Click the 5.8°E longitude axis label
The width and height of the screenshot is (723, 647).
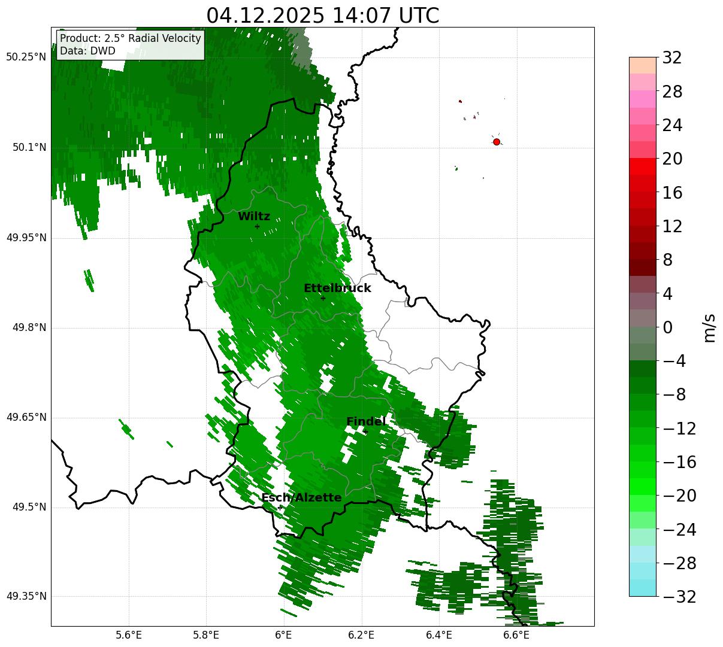[x=207, y=635]
